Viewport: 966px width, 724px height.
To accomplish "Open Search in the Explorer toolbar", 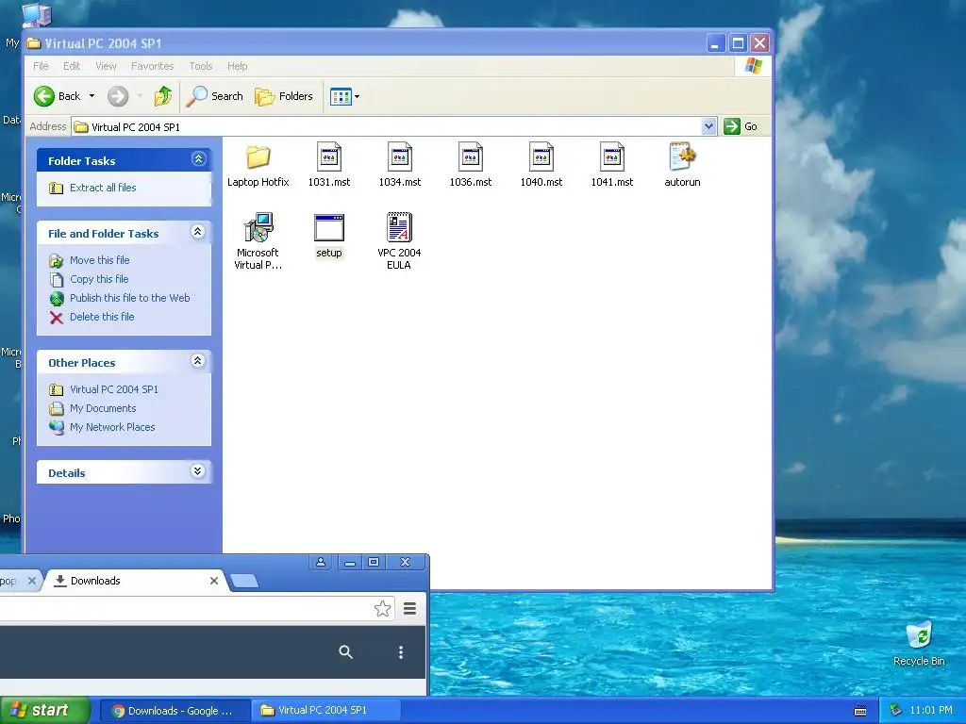I will click(x=214, y=96).
